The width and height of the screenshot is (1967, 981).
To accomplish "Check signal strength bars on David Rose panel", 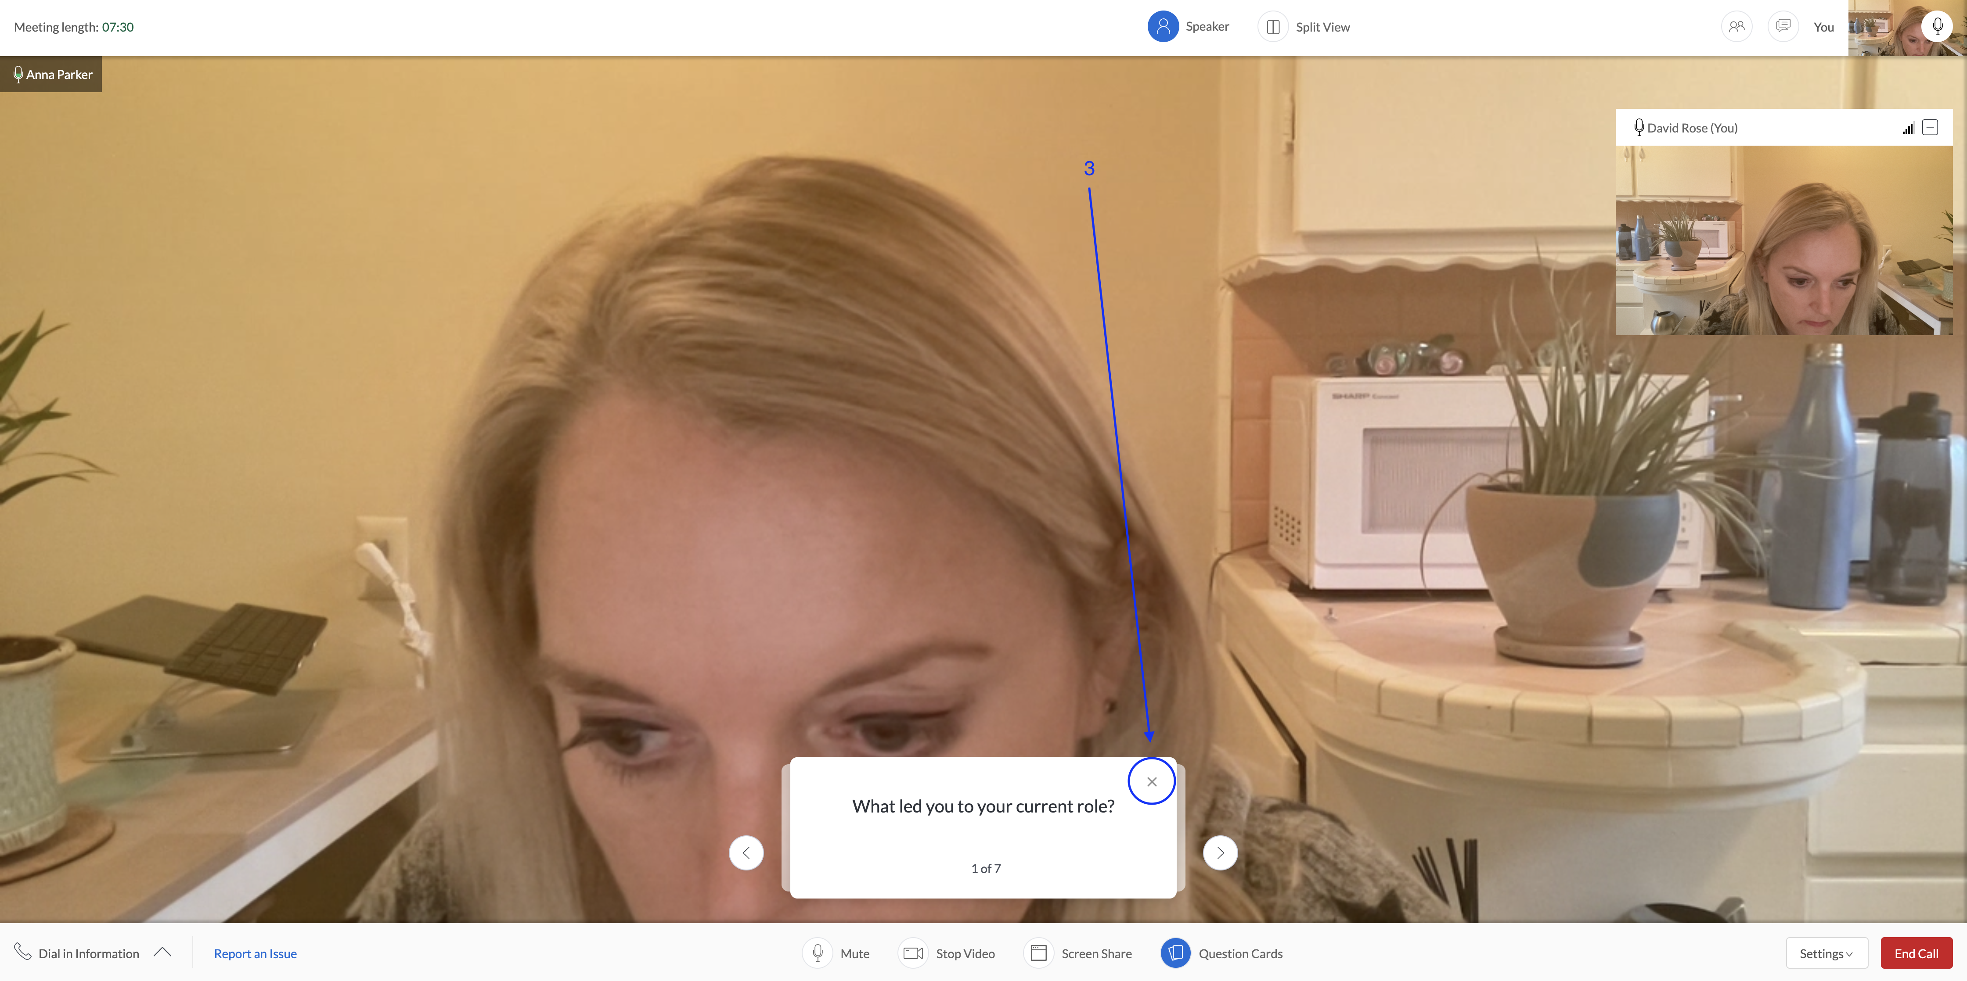I will coord(1908,128).
